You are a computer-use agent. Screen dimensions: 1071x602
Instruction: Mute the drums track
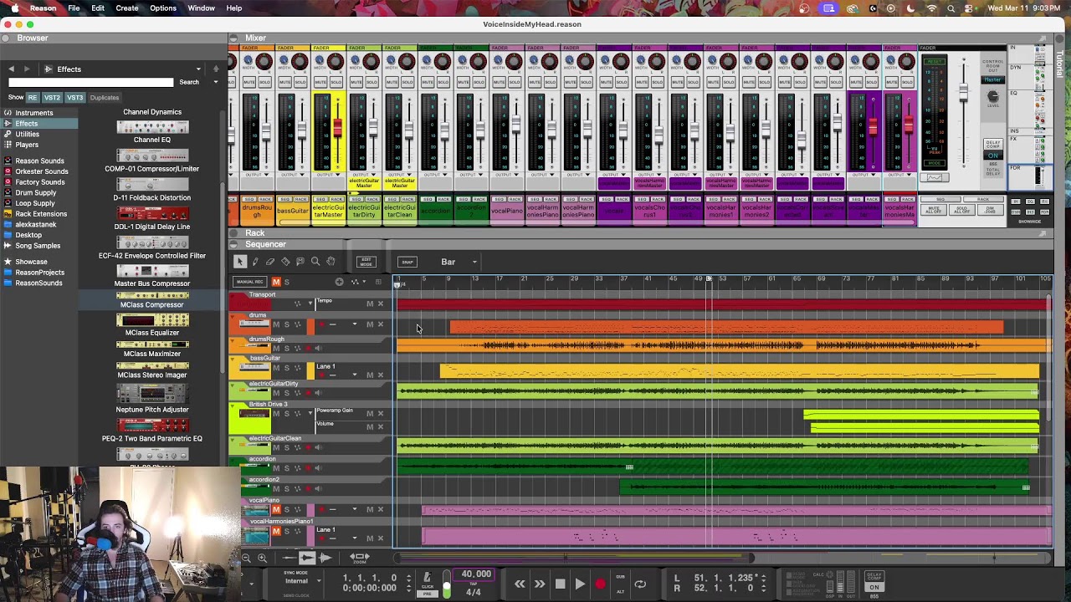(276, 324)
